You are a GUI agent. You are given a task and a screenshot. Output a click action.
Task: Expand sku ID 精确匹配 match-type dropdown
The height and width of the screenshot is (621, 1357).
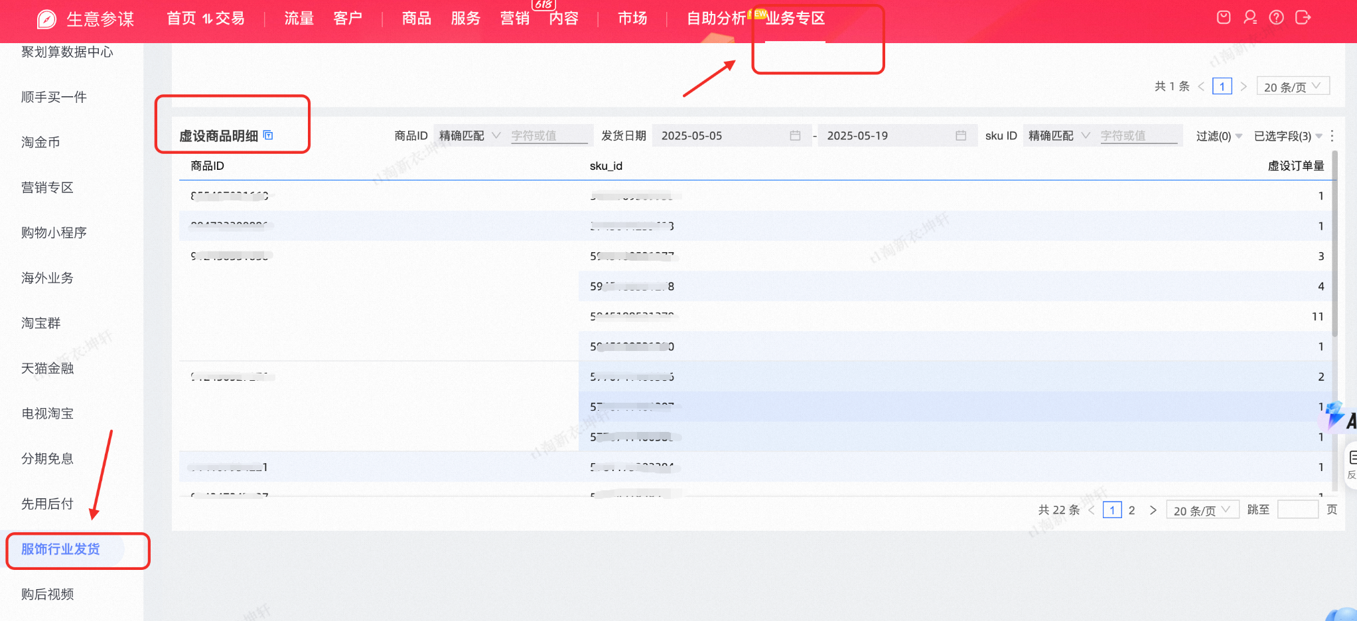click(1059, 135)
